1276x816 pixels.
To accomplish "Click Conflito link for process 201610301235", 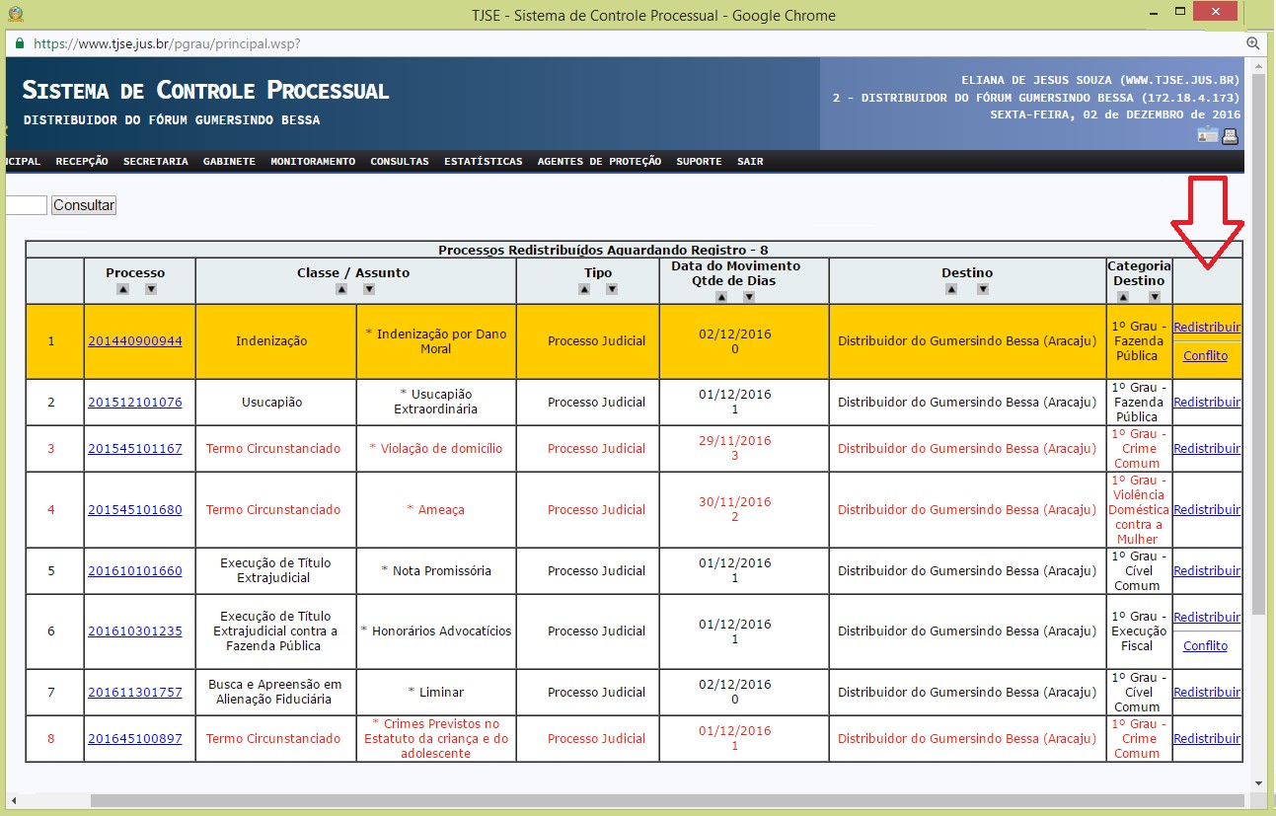I will pos(1205,646).
